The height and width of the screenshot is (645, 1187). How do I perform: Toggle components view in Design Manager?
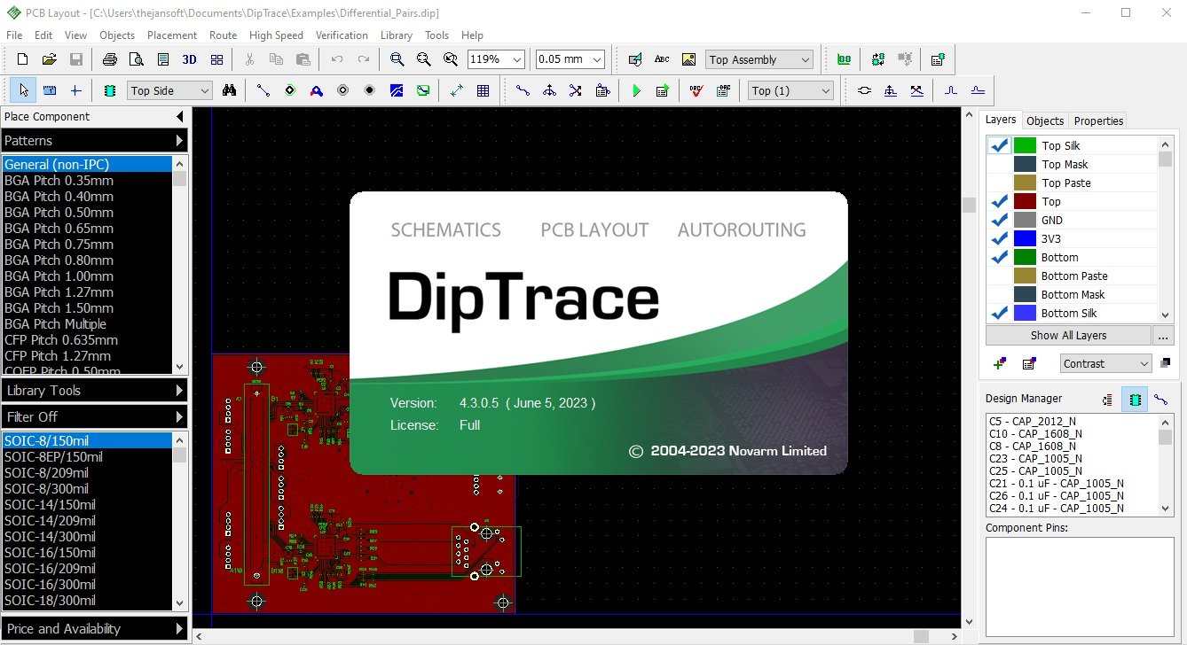(x=1135, y=400)
